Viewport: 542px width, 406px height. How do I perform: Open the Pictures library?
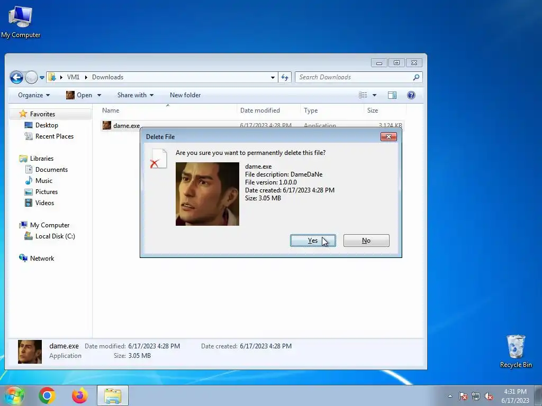pos(47,191)
